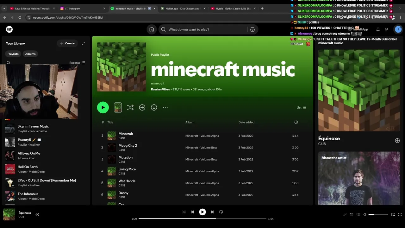Filter library by Albums chip
This screenshot has height=228, width=405.
[30, 54]
